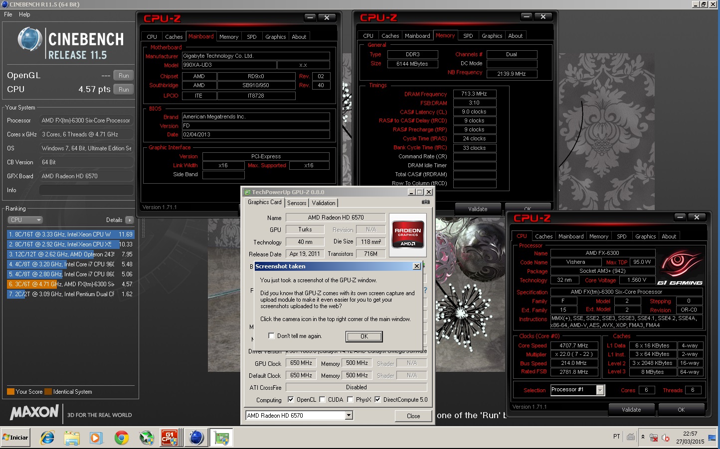Open the Help menu in Cinebench
This screenshot has width=720, height=449.
pyautogui.click(x=24, y=14)
